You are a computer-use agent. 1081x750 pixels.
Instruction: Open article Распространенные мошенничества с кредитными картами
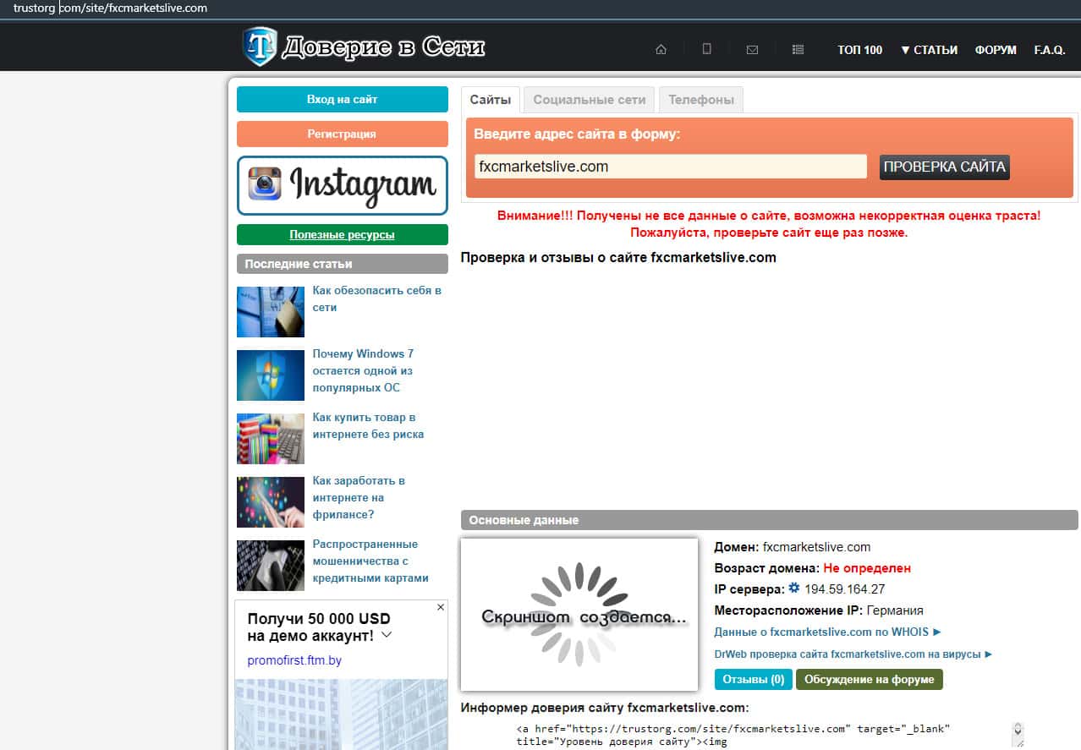click(x=370, y=561)
